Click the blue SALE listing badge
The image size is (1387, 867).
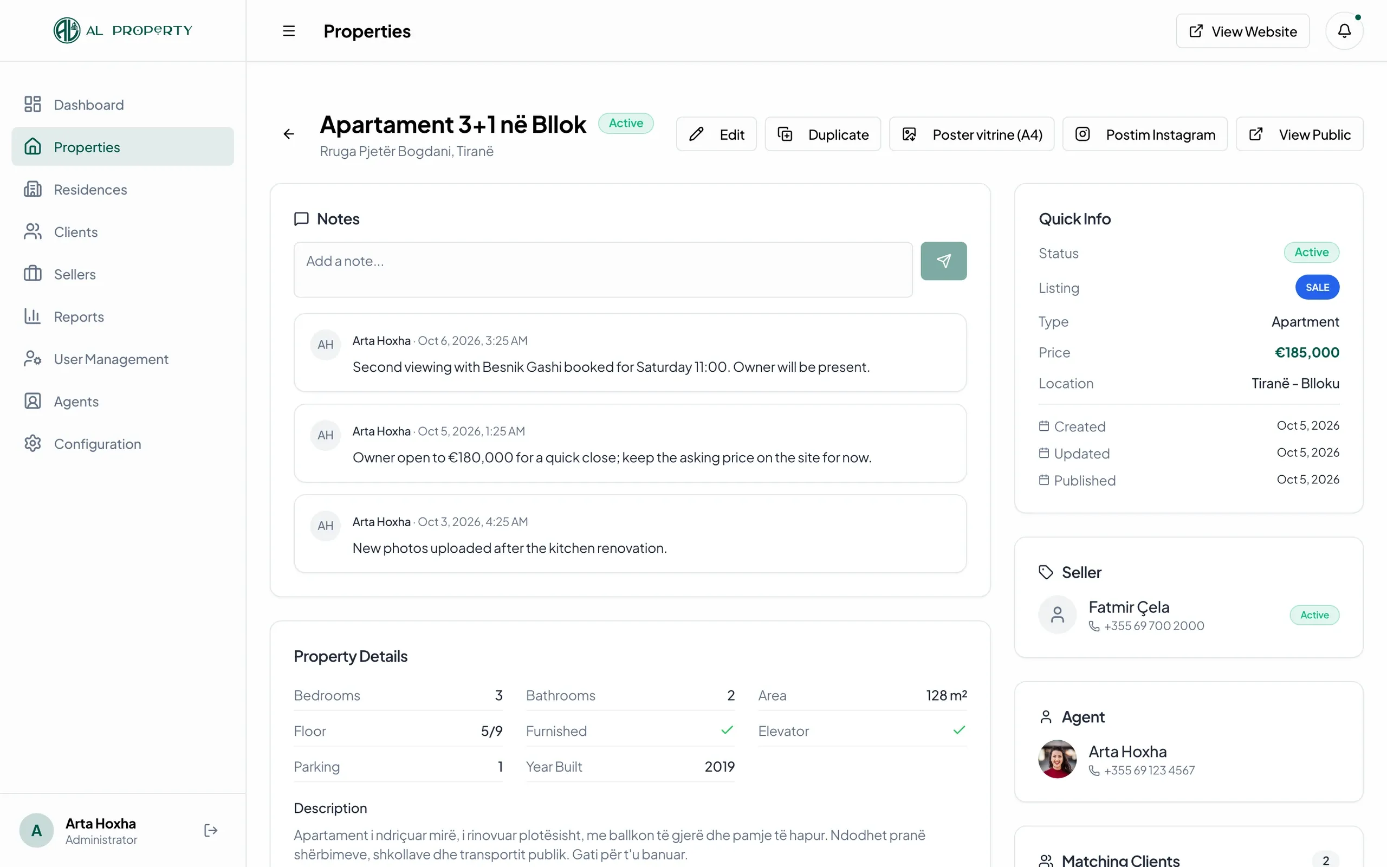point(1317,287)
